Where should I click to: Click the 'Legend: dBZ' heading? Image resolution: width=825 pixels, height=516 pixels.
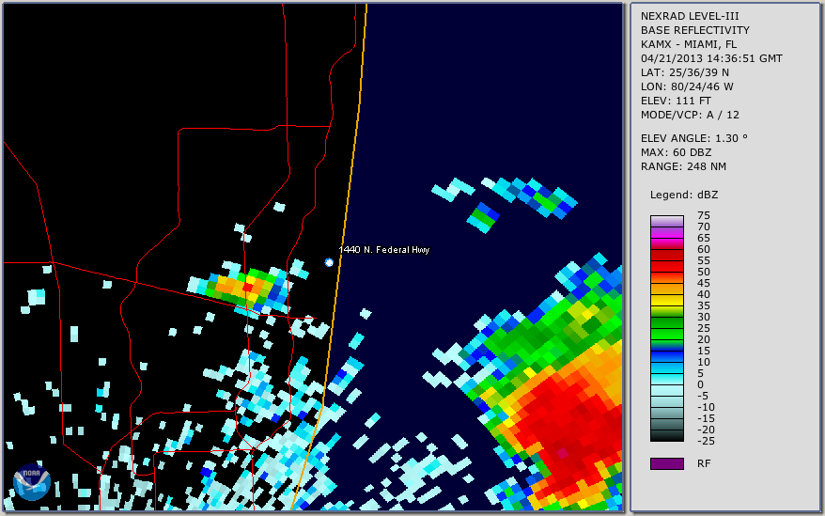tap(684, 195)
